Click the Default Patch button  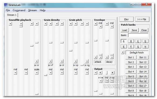[x=137, y=53]
